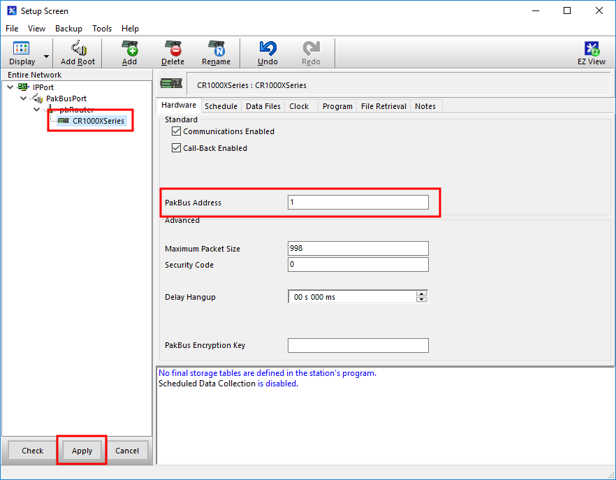Click the Add Root toolbar icon

click(78, 49)
